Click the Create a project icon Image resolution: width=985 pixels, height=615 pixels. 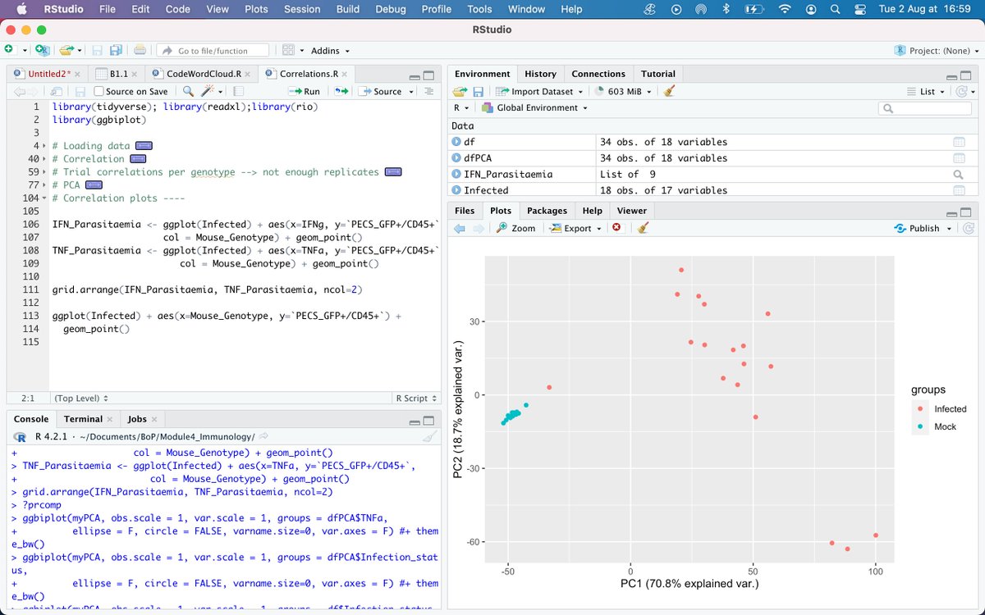[42, 50]
